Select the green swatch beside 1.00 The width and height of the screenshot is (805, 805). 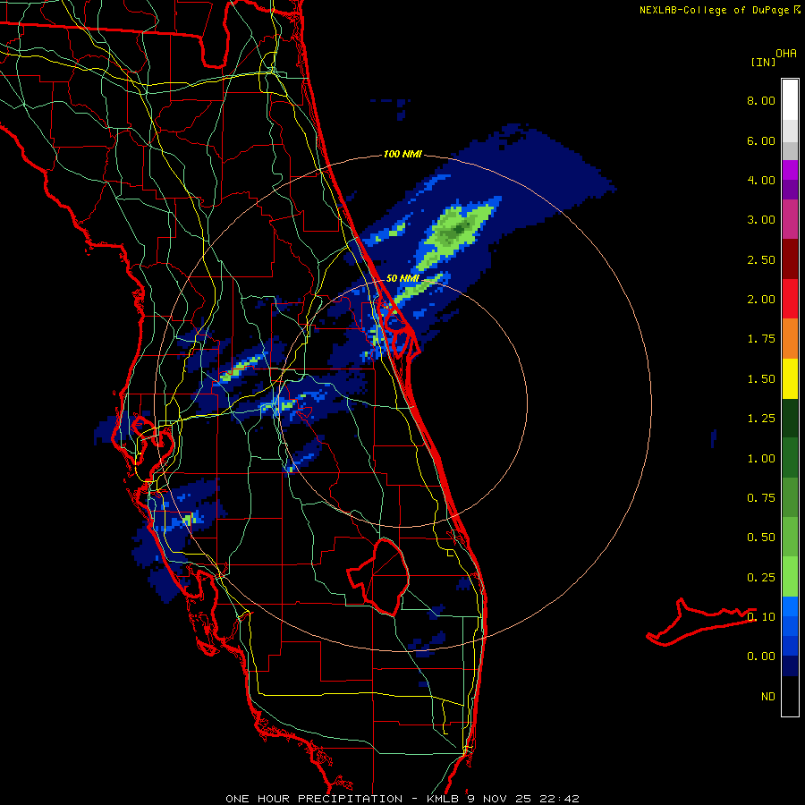coord(790,458)
